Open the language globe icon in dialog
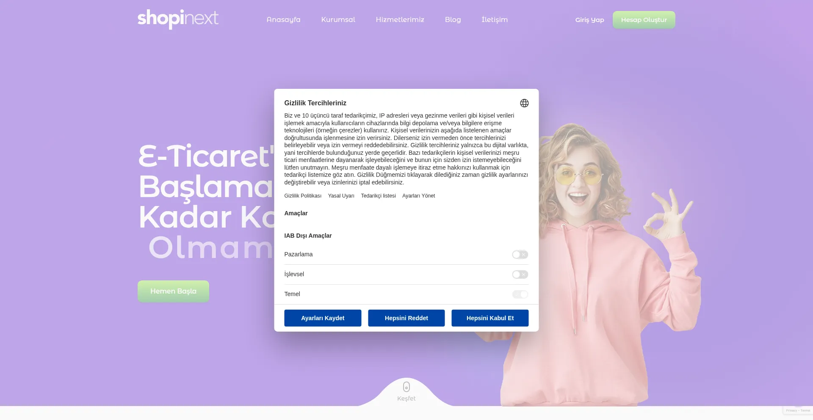This screenshot has height=420, width=813. pos(524,103)
